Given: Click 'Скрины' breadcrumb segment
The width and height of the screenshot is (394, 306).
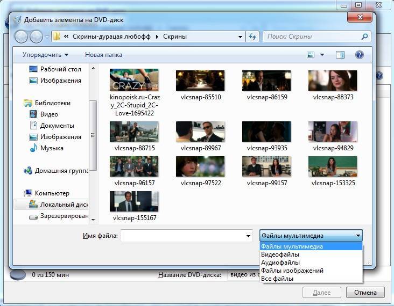Looking at the screenshot, I should 175,37.
